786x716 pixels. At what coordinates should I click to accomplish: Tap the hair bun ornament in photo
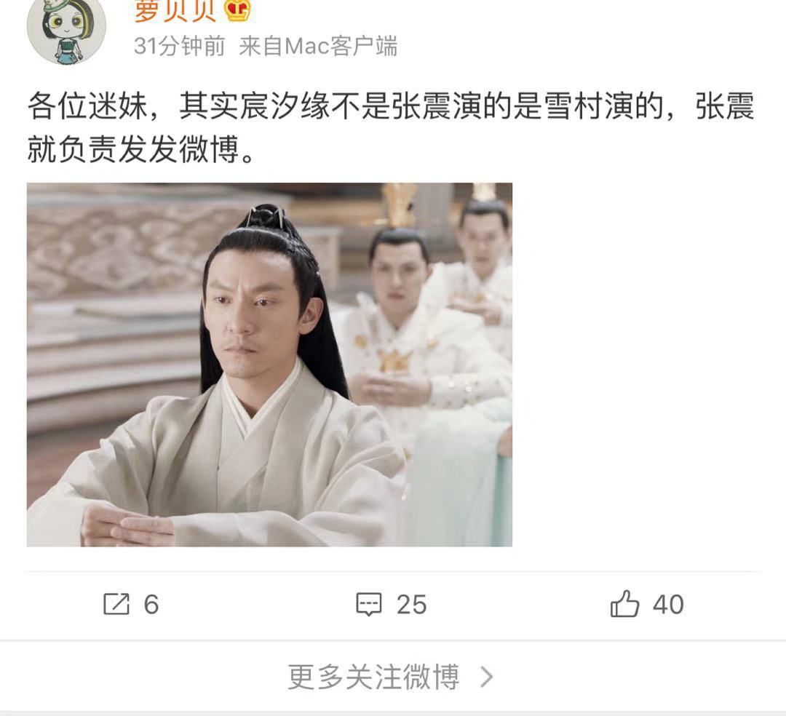267,216
